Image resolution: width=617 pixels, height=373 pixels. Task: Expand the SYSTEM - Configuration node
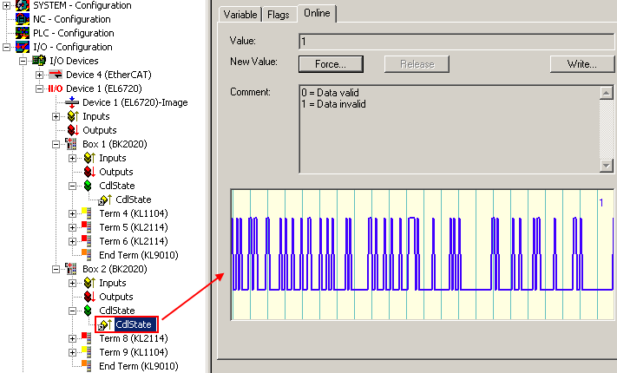click(x=6, y=5)
